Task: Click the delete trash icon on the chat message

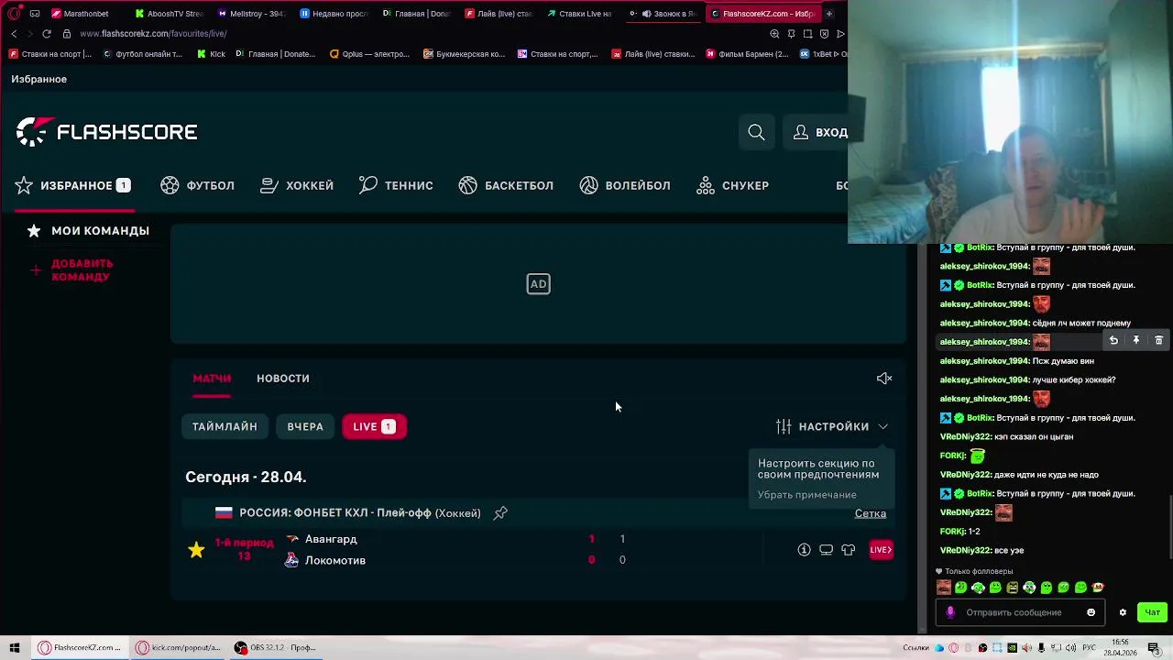Action: (1158, 341)
